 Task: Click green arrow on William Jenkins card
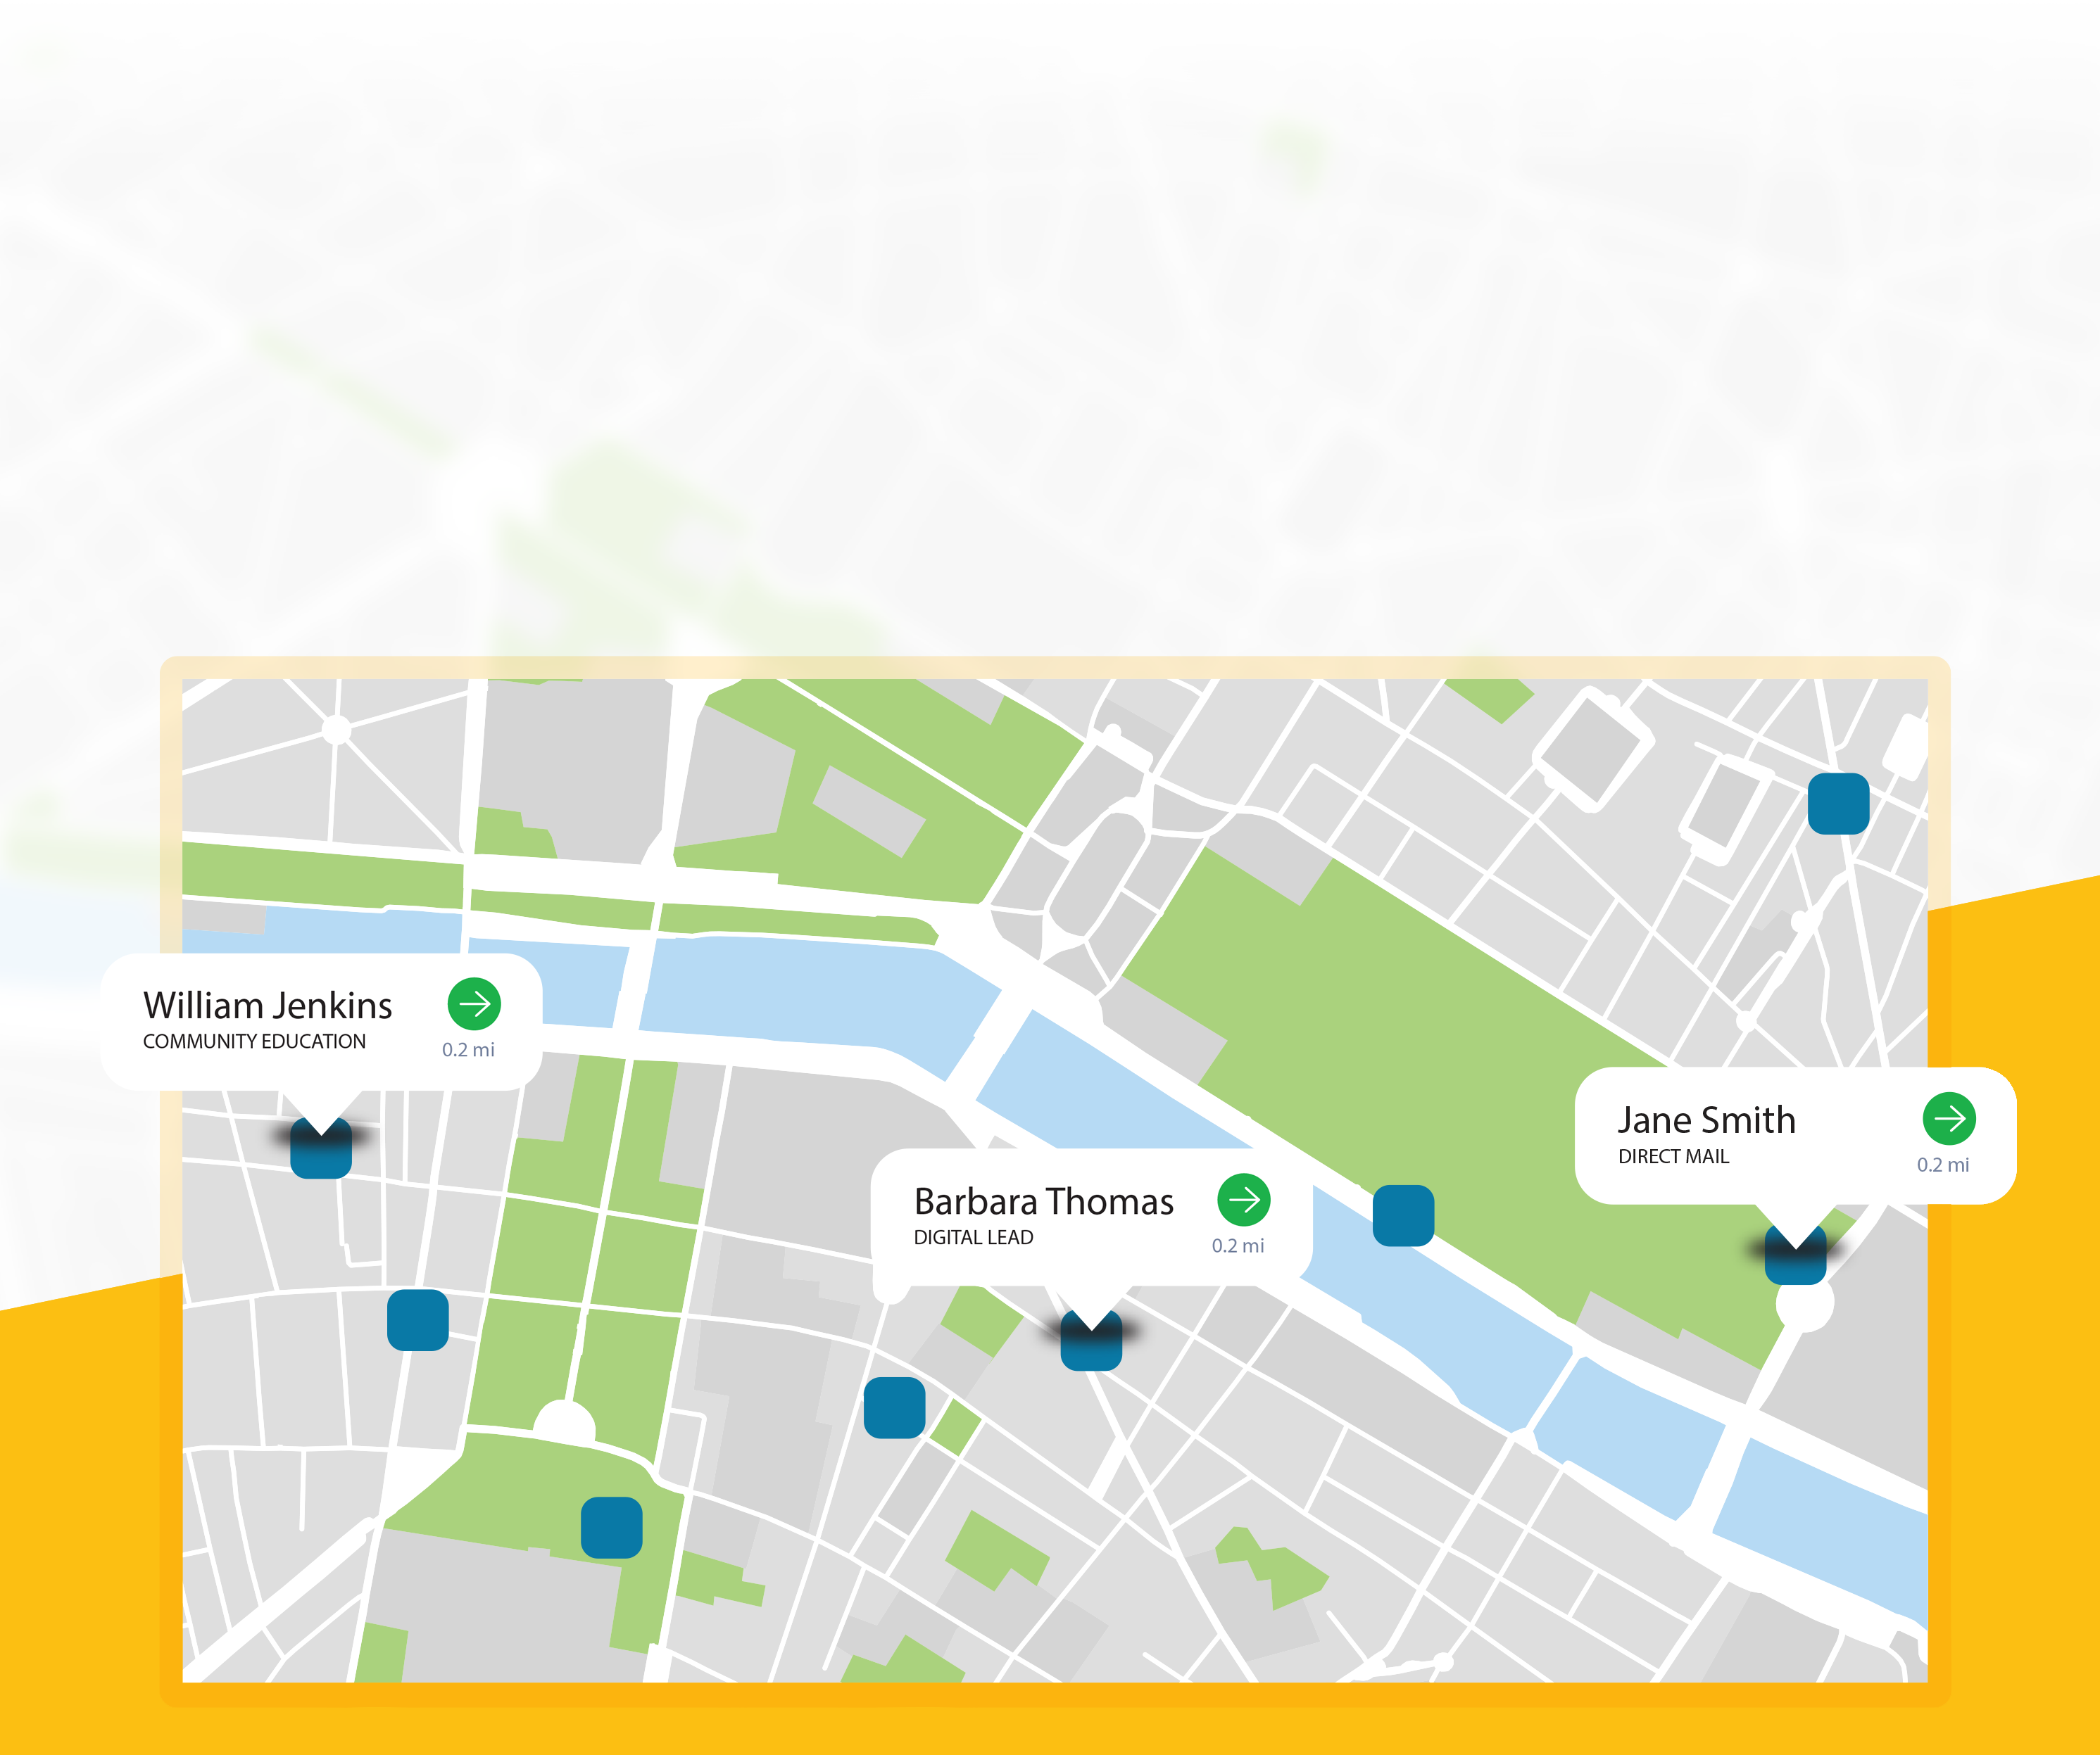tap(474, 1003)
